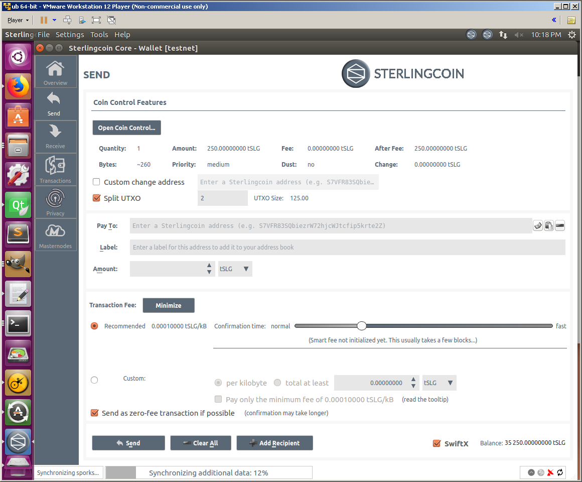Go to the Receive page
This screenshot has width=582, height=482.
tap(55, 137)
